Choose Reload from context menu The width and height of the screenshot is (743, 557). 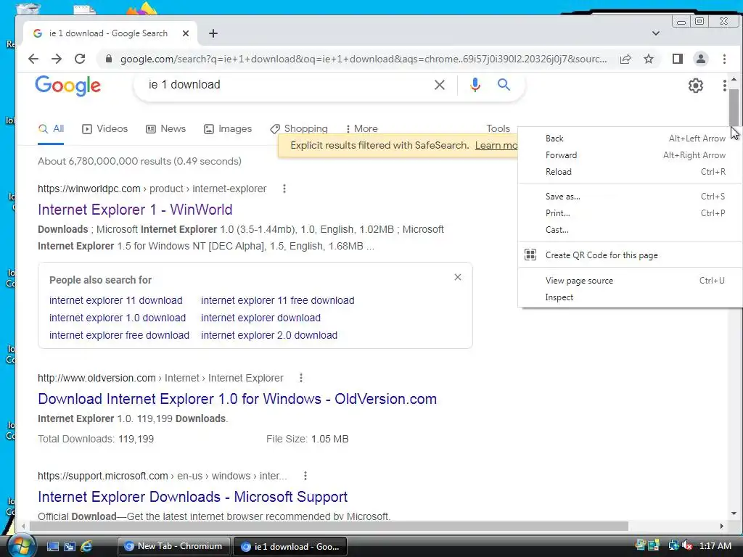631,172
